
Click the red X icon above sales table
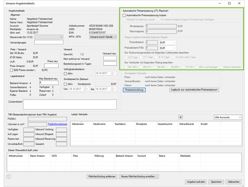tap(181, 117)
